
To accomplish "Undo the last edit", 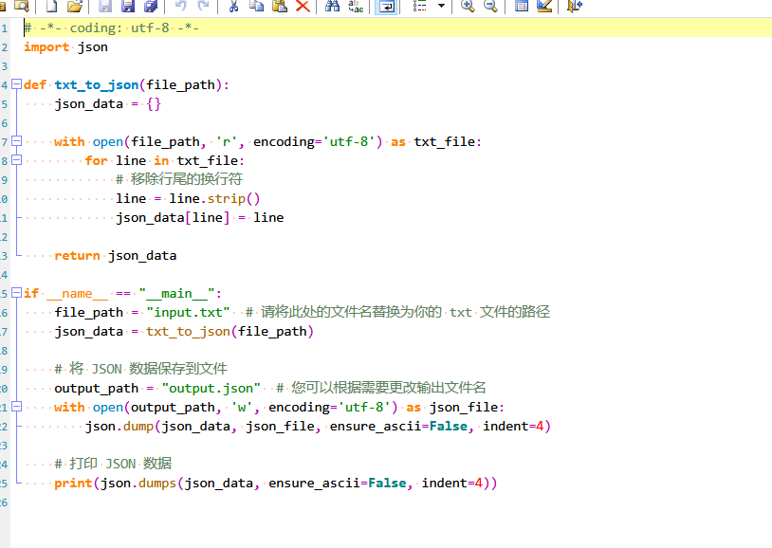I will pos(180,7).
